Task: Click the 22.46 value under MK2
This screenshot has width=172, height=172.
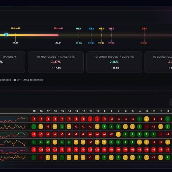Action: (91, 43)
